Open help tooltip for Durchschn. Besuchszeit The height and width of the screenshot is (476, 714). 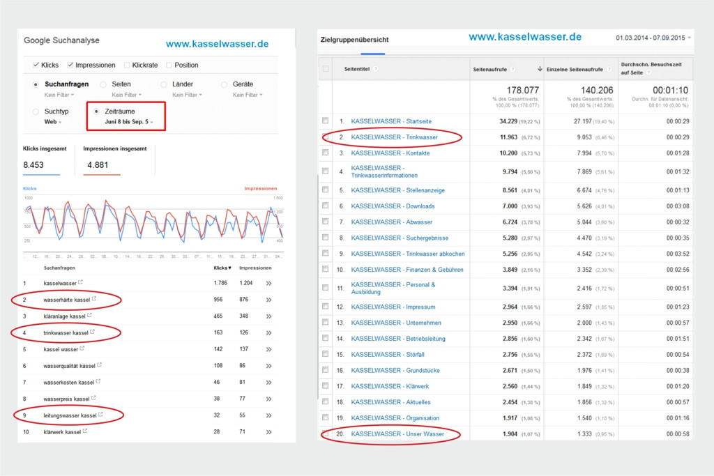(x=648, y=73)
